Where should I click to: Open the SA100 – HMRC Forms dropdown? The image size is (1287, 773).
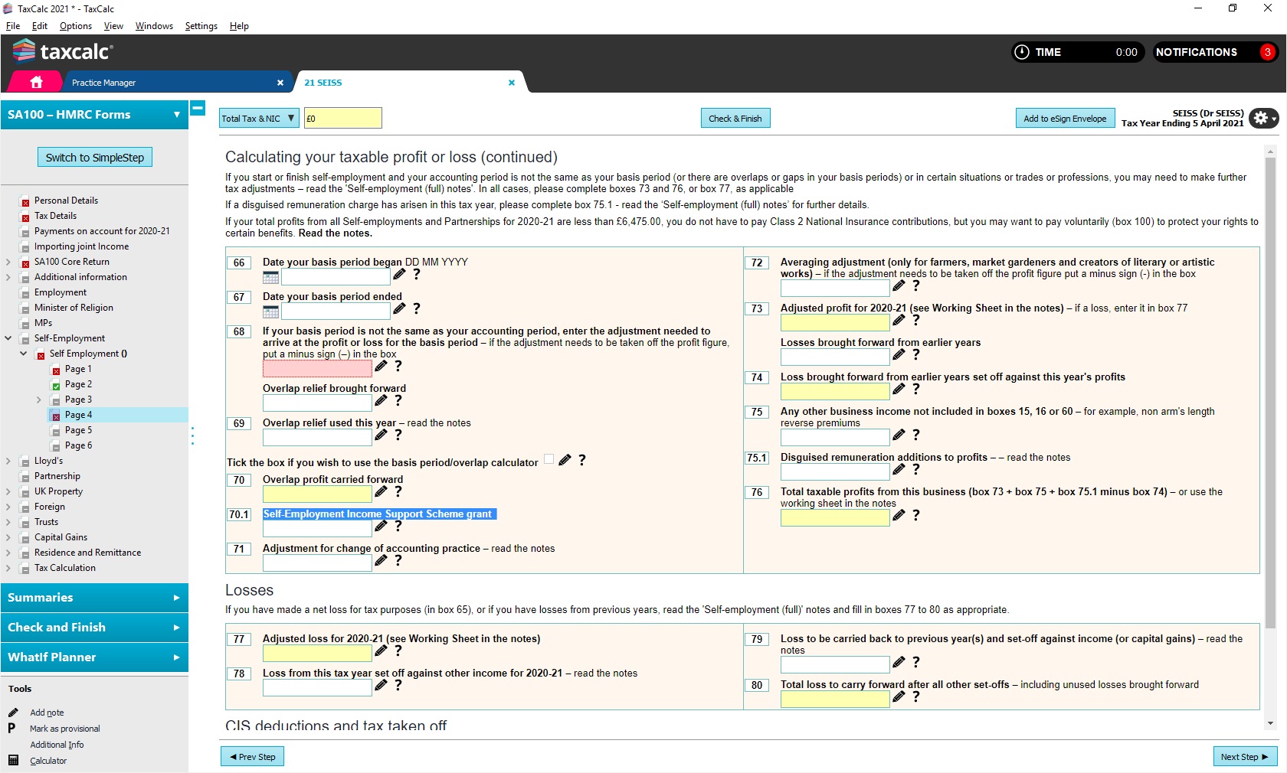94,115
